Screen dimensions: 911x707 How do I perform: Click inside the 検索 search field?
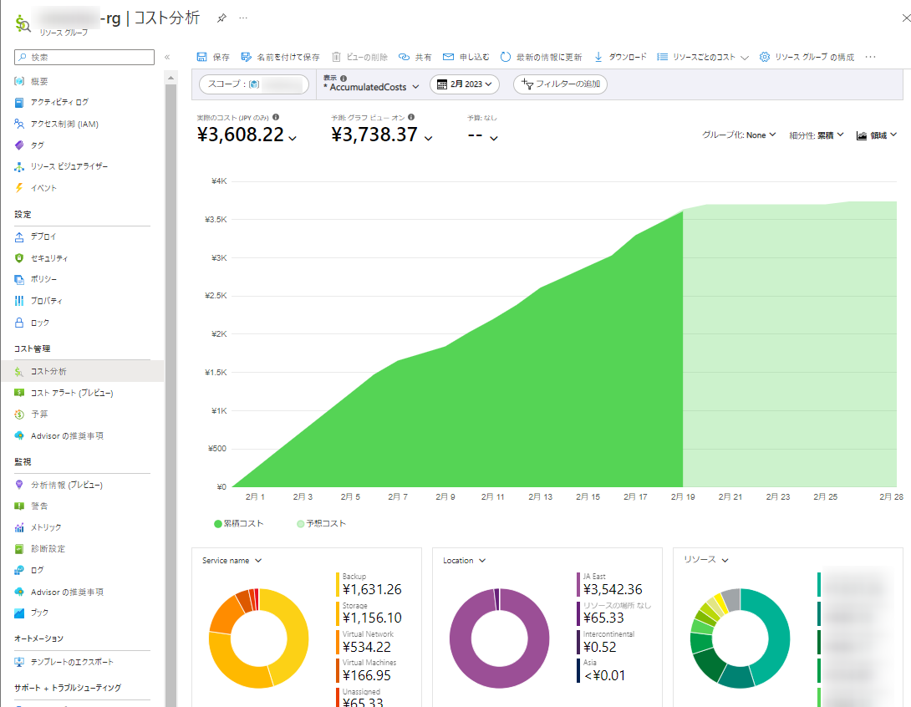pyautogui.click(x=84, y=58)
